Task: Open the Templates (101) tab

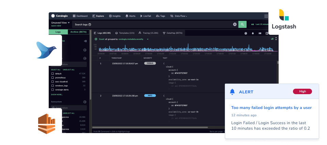Action: (125, 33)
